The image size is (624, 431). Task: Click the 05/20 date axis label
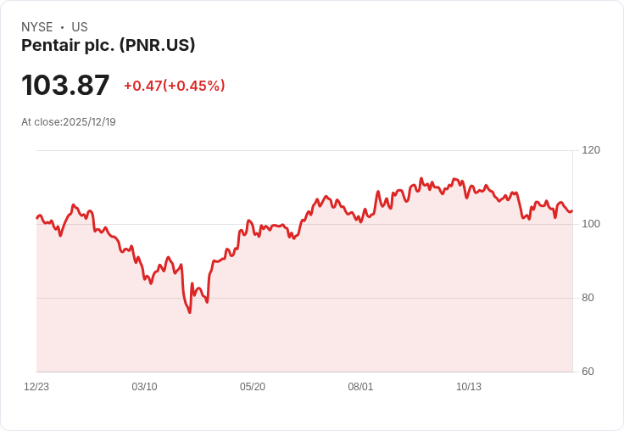253,387
